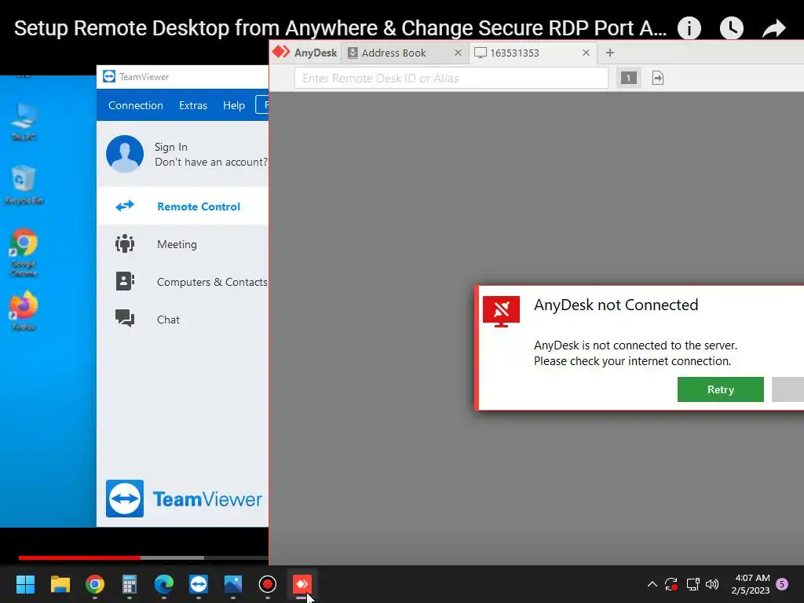The height and width of the screenshot is (603, 804).
Task: Close the 163531353 session tab
Action: pyautogui.click(x=586, y=53)
